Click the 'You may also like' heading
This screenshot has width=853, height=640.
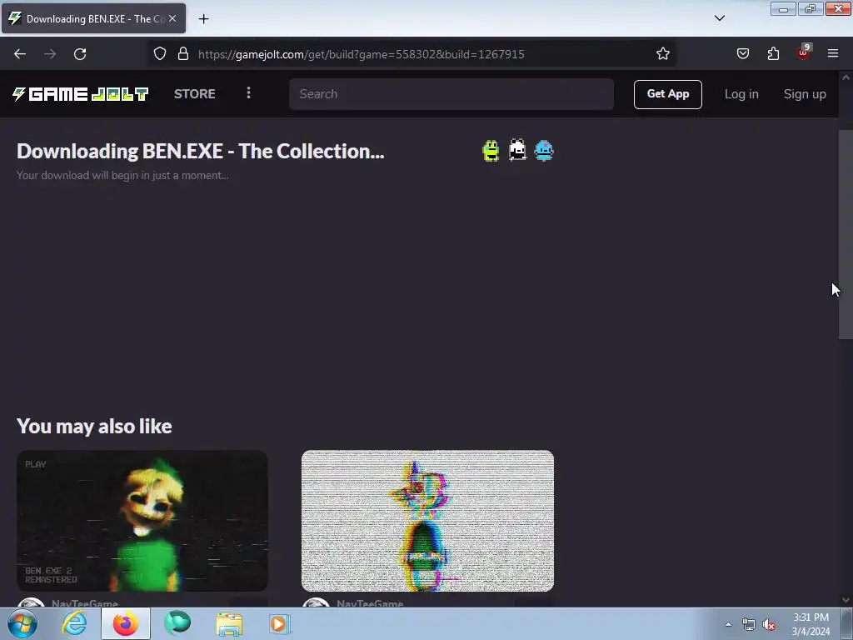point(94,426)
